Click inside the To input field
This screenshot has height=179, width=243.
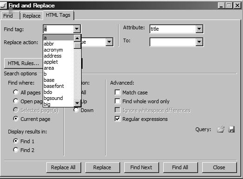point(173,42)
